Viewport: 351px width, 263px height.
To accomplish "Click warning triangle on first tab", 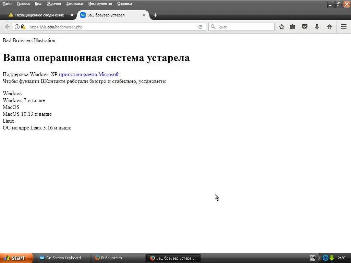I will click(x=11, y=15).
